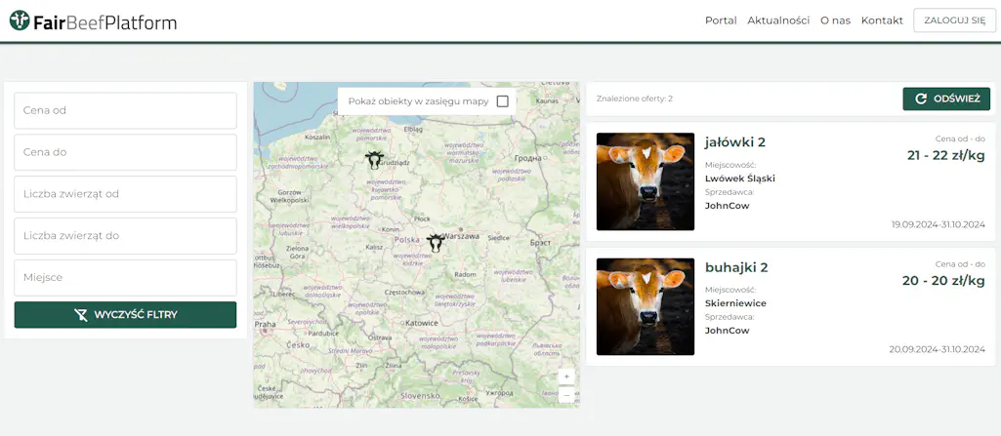Click the cow marker near Warszawa
The image size is (1001, 436).
click(x=436, y=243)
